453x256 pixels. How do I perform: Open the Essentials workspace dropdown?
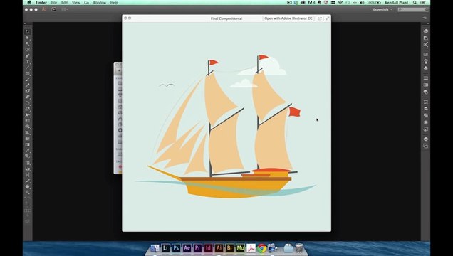pyautogui.click(x=382, y=9)
